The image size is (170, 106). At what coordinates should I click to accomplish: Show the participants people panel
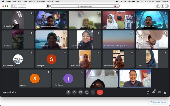[154, 92]
